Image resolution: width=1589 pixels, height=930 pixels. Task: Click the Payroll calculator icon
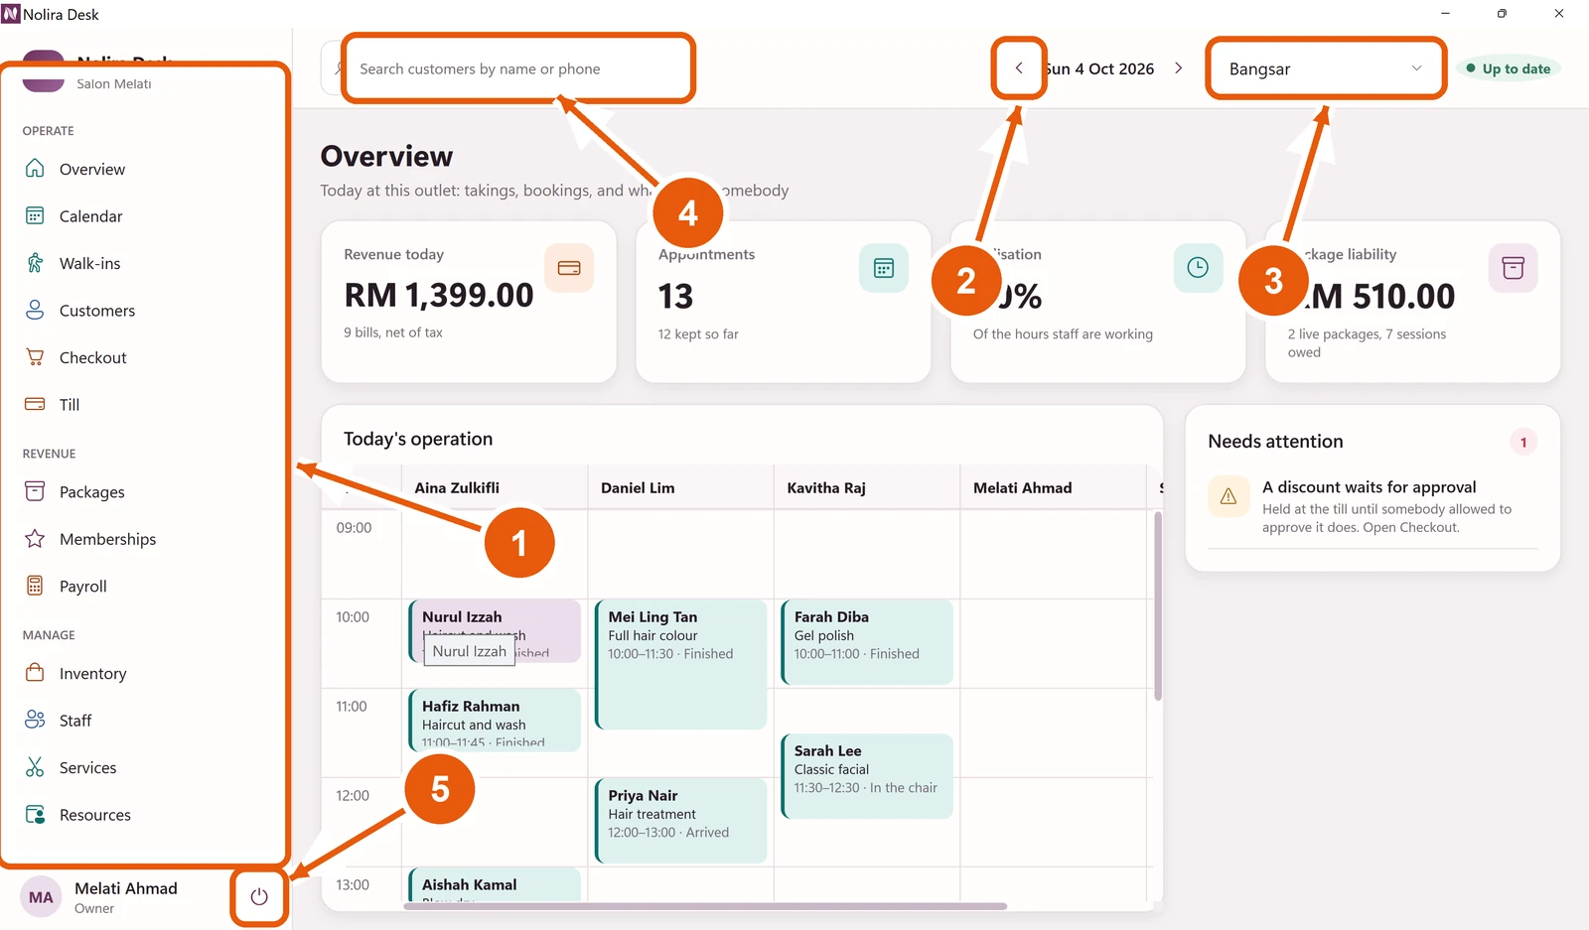35,586
